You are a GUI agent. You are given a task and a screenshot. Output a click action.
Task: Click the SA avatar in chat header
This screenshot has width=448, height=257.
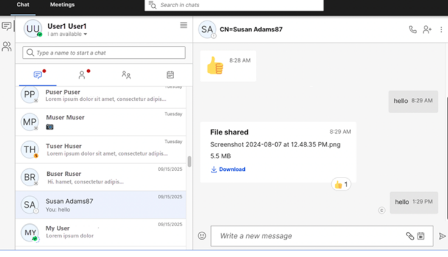(x=207, y=29)
